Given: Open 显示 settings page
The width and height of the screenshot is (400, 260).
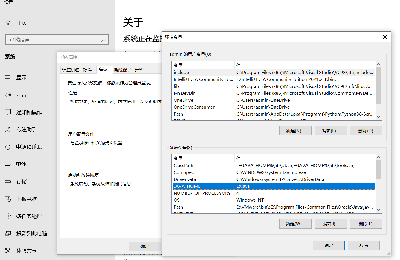Looking at the screenshot, I should coord(21,77).
